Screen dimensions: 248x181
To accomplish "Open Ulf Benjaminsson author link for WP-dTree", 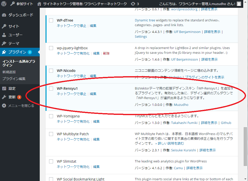I will point(187,32).
